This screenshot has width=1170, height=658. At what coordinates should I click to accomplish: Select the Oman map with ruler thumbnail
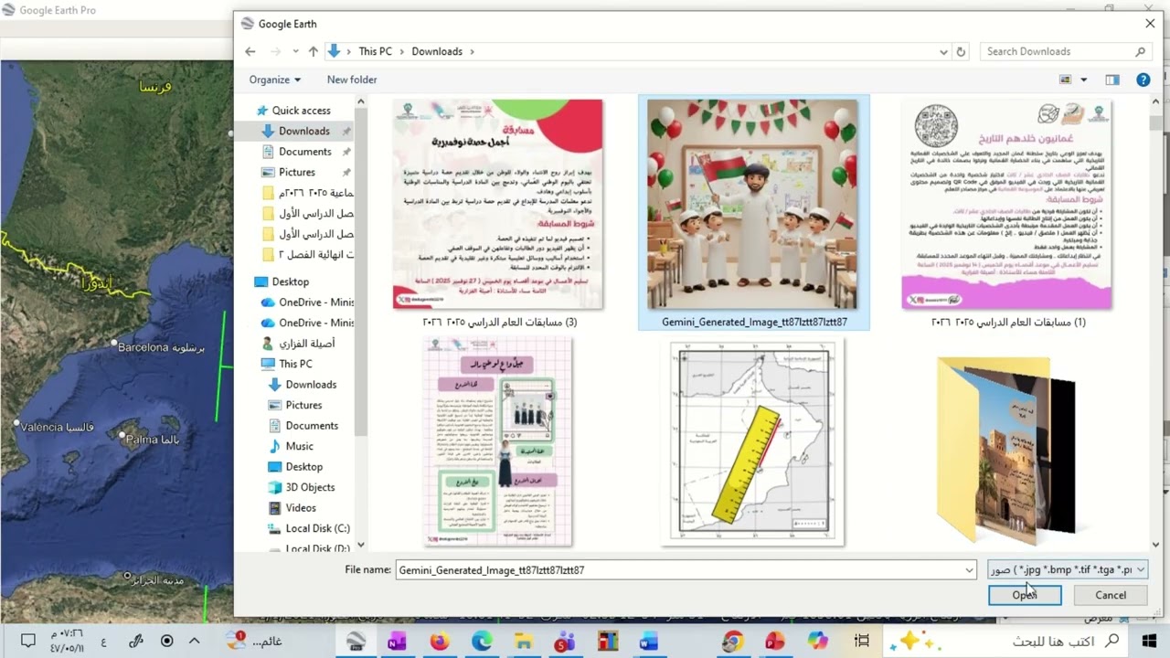[x=753, y=443]
